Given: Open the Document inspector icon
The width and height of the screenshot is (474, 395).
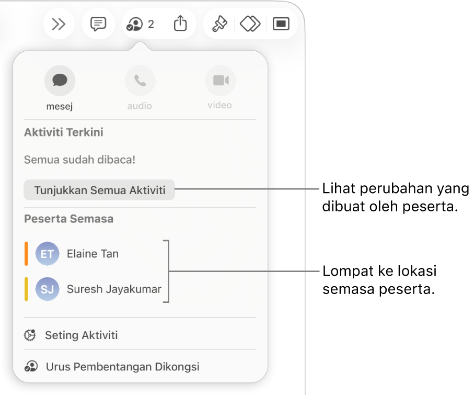Looking at the screenshot, I should 281,24.
